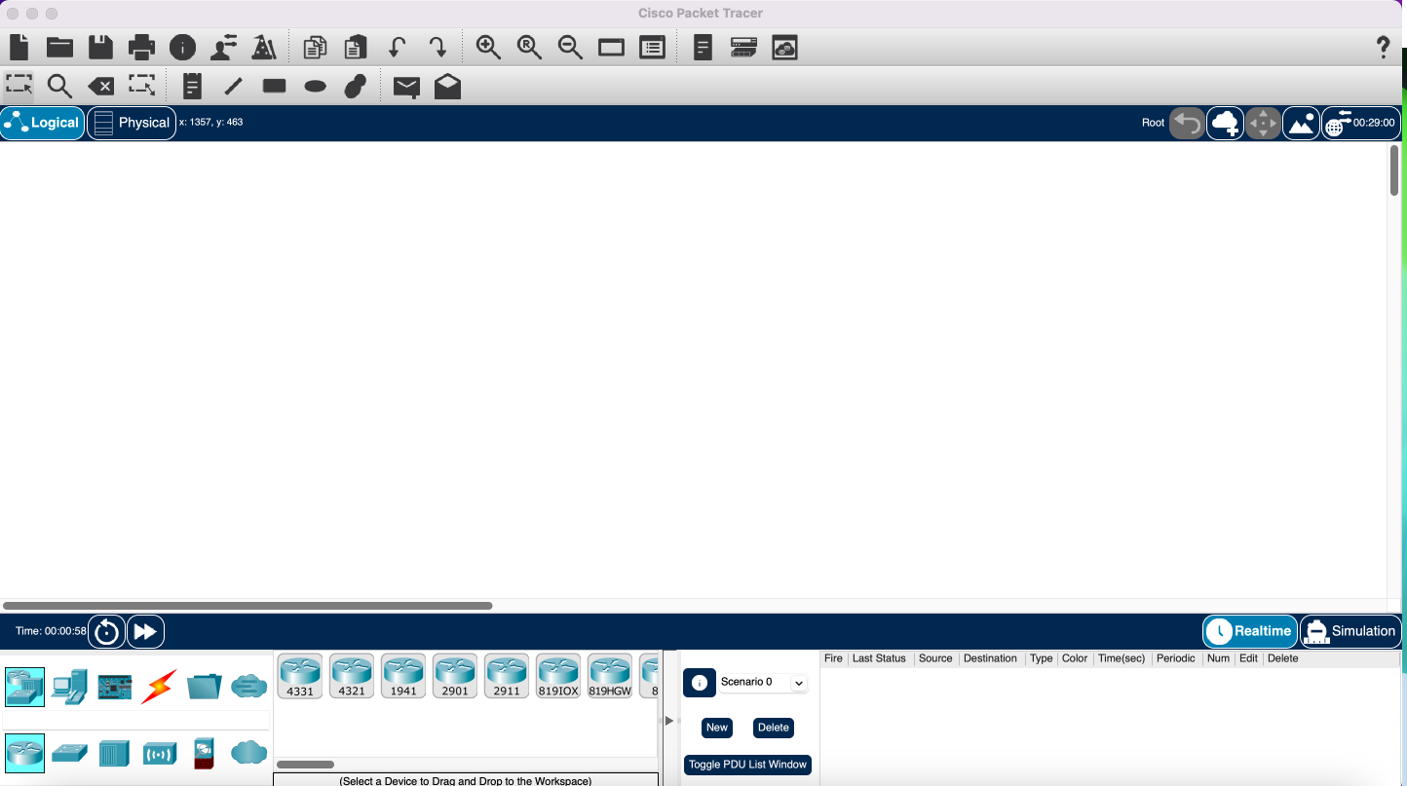
Task: Open a file via the folder icon
Action: (60, 47)
